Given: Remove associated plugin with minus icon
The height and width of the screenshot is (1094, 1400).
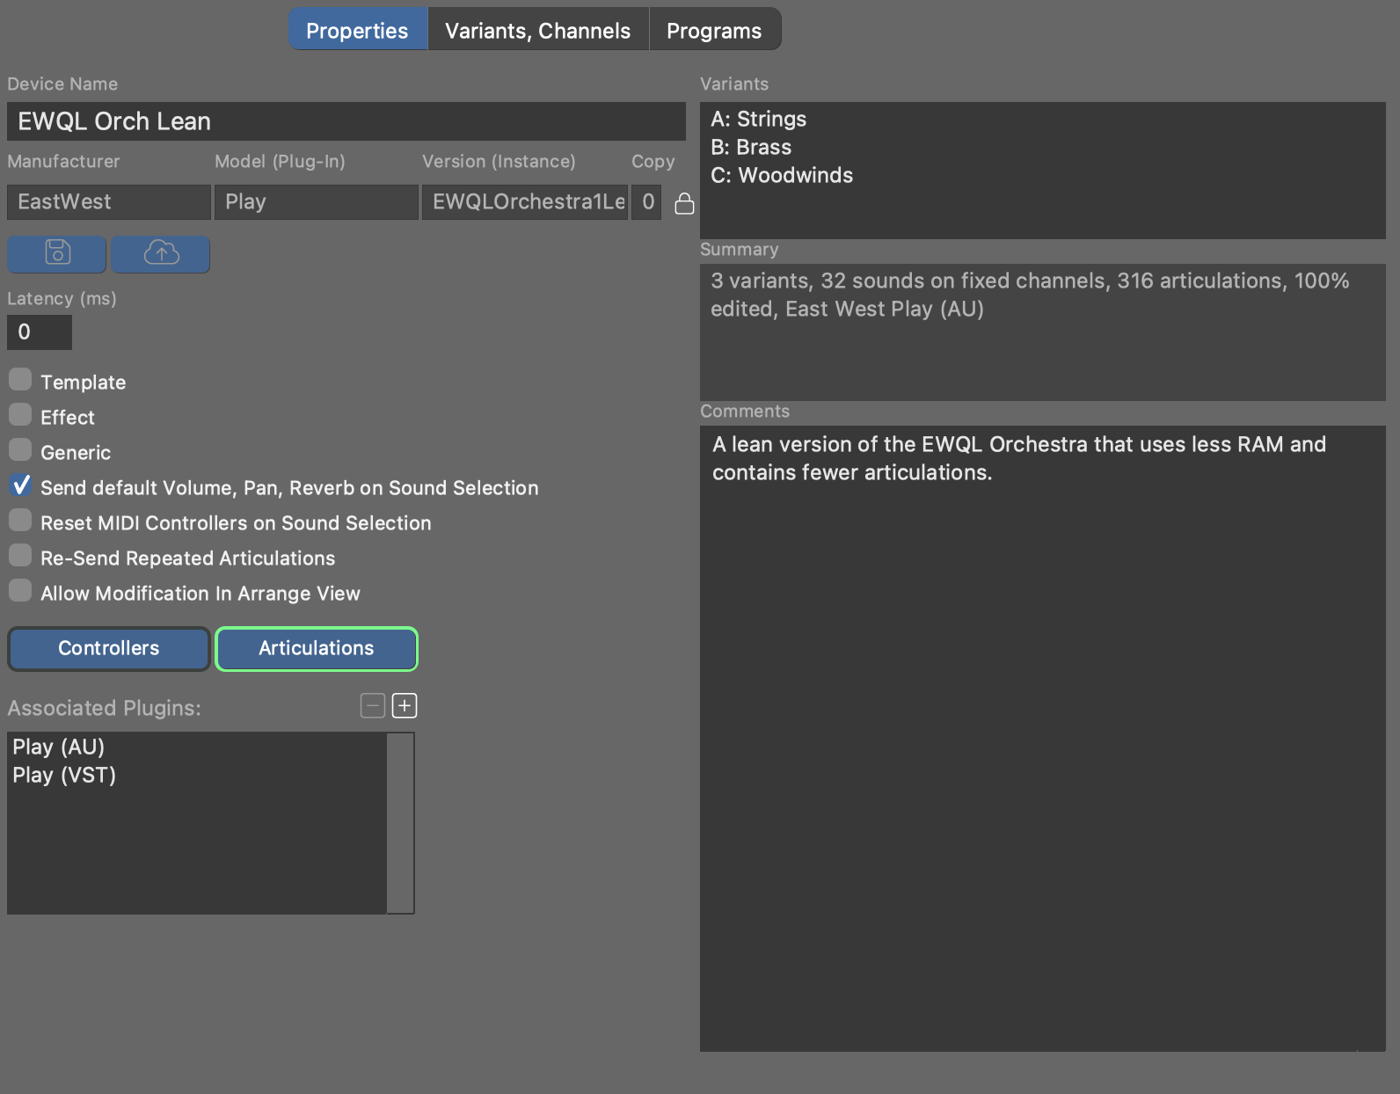Looking at the screenshot, I should pos(373,705).
